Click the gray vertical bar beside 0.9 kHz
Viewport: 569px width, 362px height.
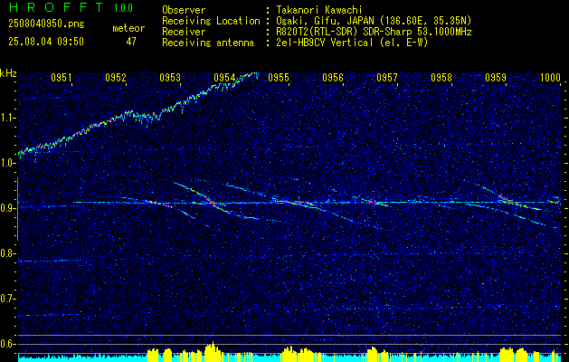(x=17, y=209)
